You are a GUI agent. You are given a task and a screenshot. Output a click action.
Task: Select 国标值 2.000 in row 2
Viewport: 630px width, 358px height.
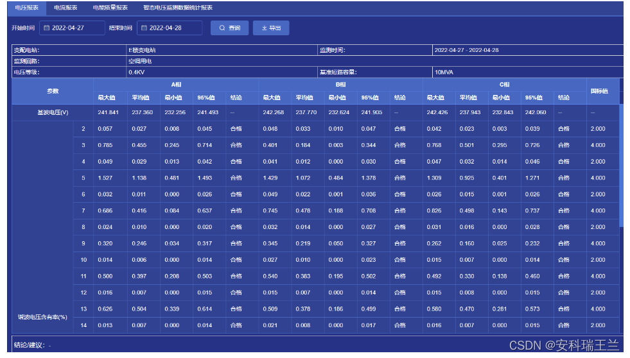pos(598,129)
